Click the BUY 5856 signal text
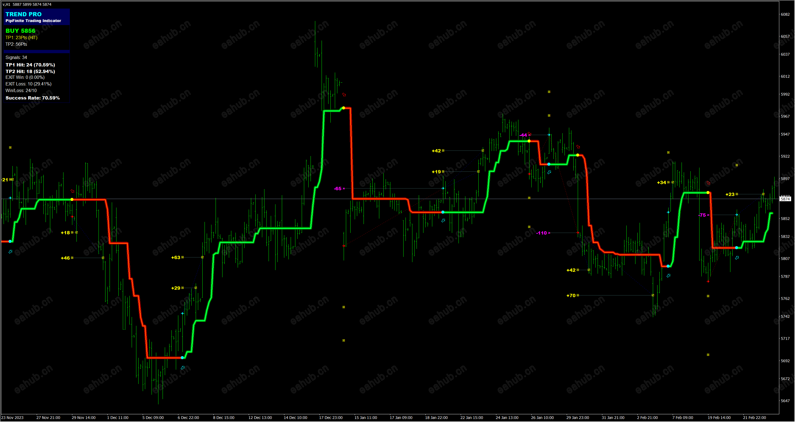Screen dimensions: 795x422 tap(20, 31)
